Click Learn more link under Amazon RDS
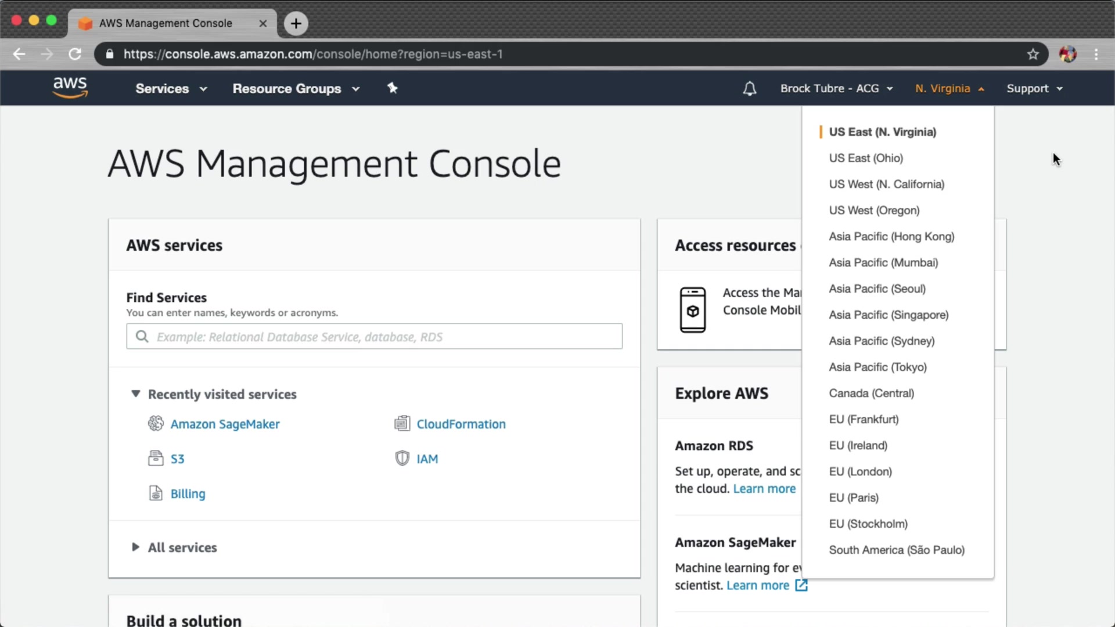1115x627 pixels. (x=764, y=489)
